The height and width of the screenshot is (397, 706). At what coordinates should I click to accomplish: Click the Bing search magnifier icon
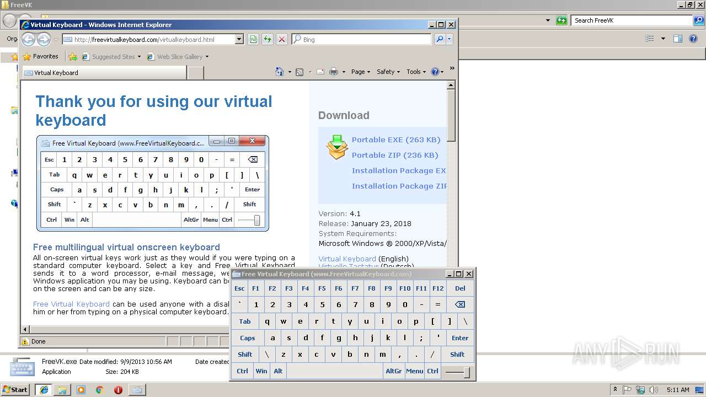(x=439, y=39)
